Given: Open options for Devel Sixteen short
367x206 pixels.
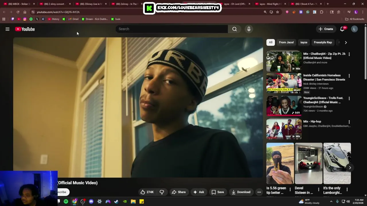Looking at the screenshot, I should coord(319,189).
